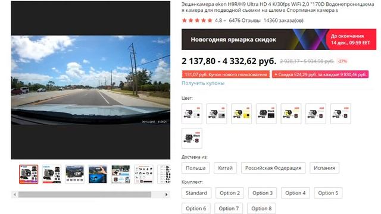The image size is (381, 214).
Task: Open the Новогодняя ярмарка скидок banner
Action: 279,39
